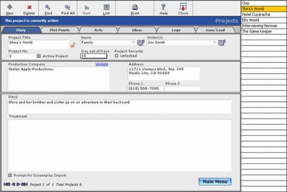
Task: Go to next project record arrow
Action: [x=18, y=184]
